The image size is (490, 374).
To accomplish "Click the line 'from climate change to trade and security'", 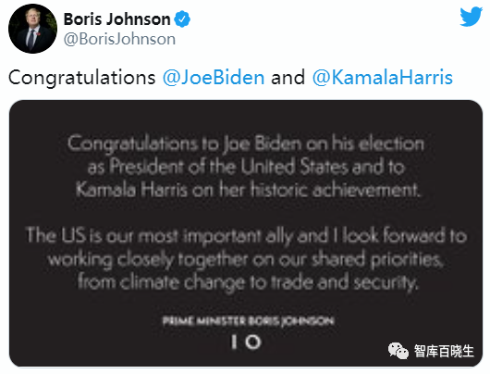I will tap(248, 282).
